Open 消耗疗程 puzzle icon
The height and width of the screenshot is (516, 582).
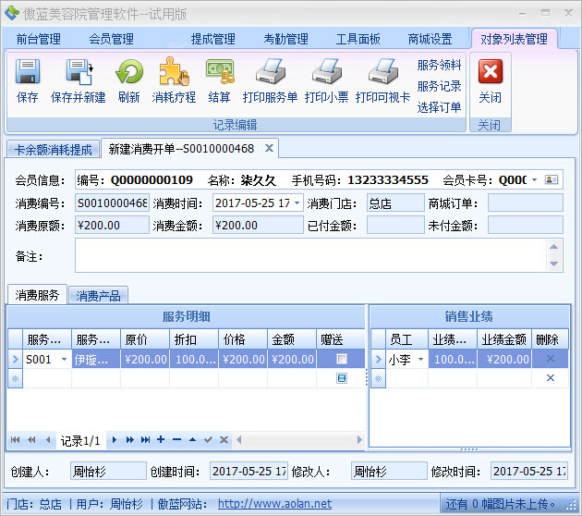coord(174,73)
